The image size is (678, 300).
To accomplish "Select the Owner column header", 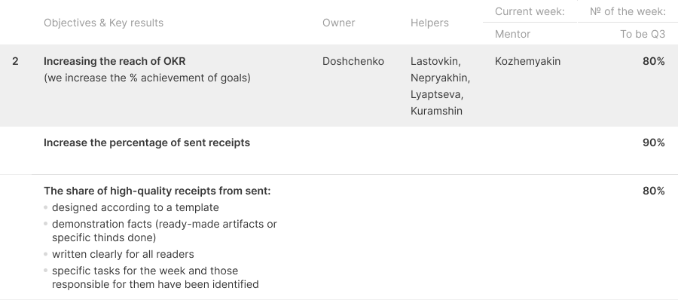I will [x=338, y=23].
